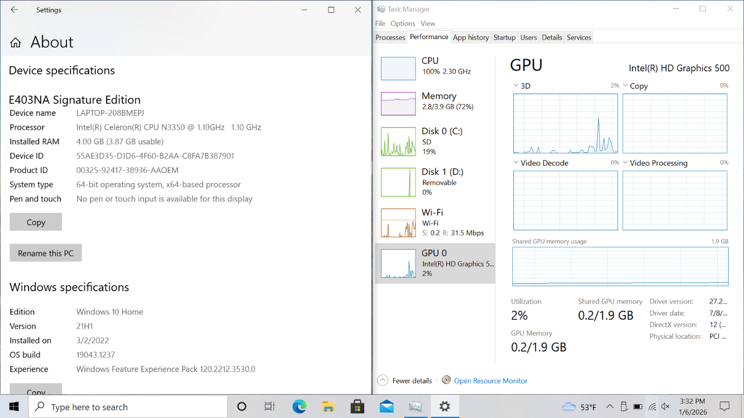Open the Options menu
Image resolution: width=744 pixels, height=418 pixels.
coord(403,24)
